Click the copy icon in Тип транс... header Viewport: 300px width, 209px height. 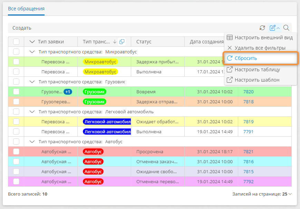pos(122,42)
